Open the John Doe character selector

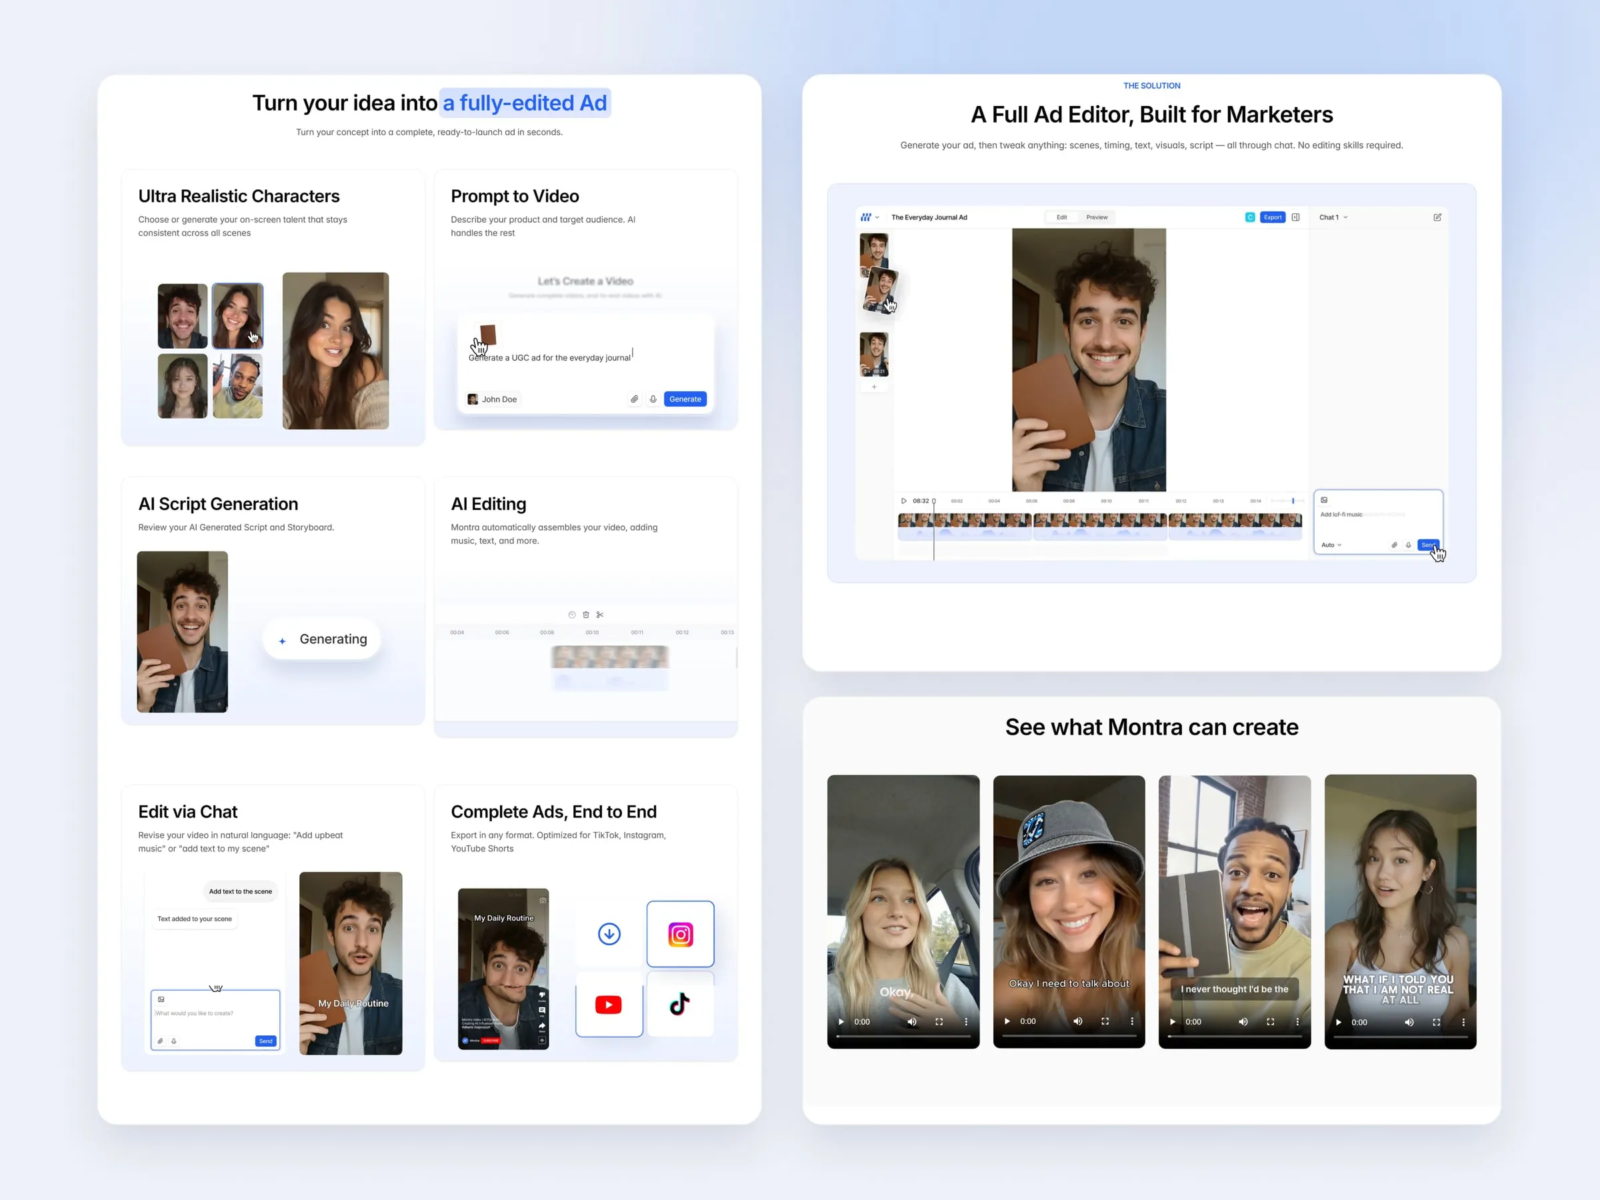point(493,399)
